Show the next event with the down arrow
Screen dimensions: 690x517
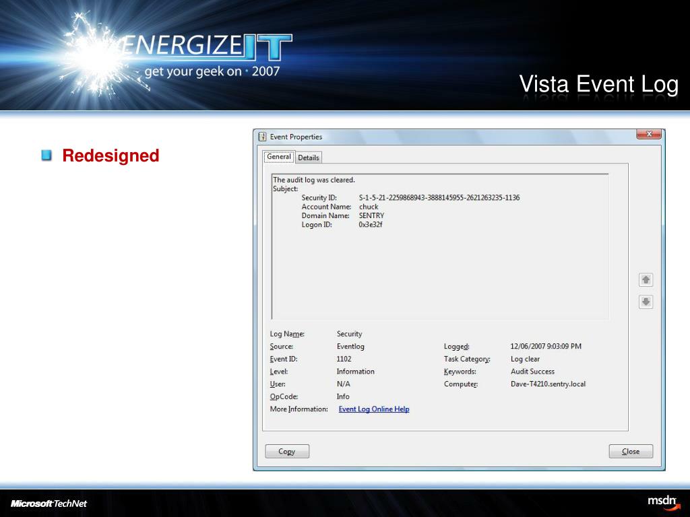(x=646, y=302)
